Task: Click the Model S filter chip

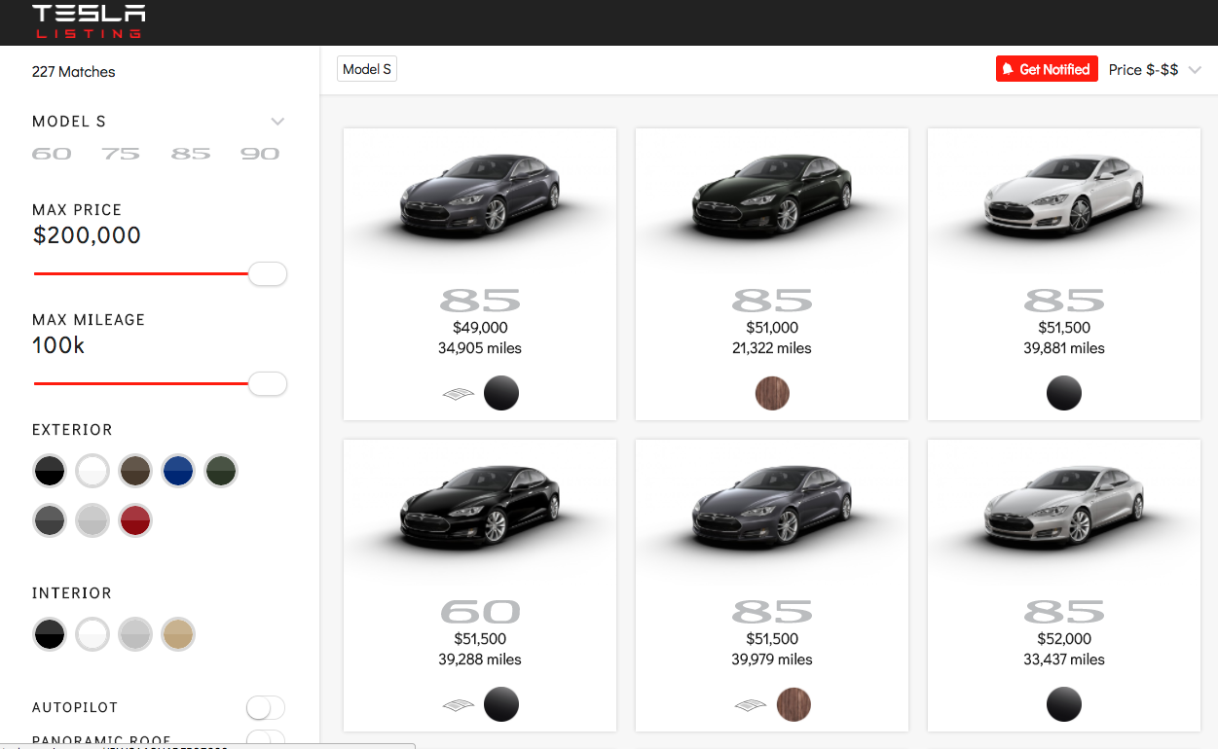Action: [366, 68]
